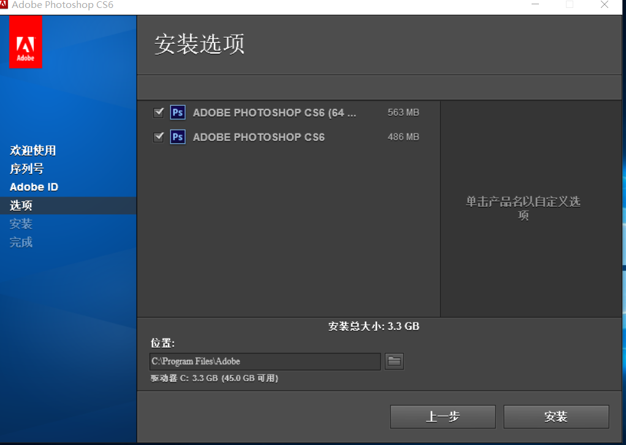Select the Adobe ID step in sidebar
626x445 pixels.
pyautogui.click(x=33, y=187)
